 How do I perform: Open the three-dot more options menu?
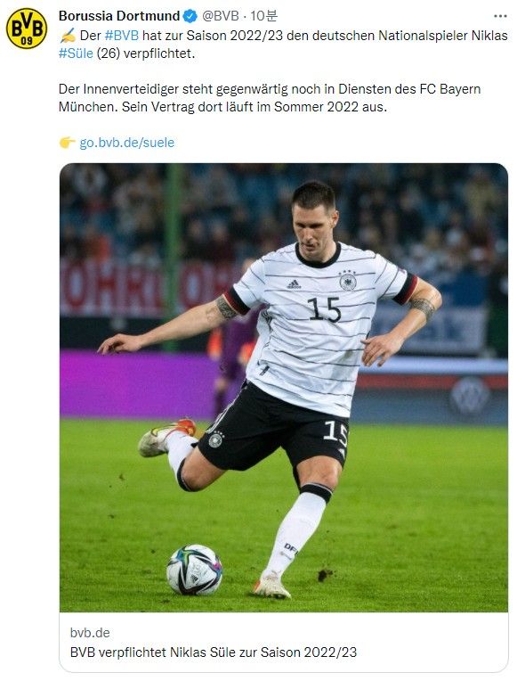click(x=500, y=16)
